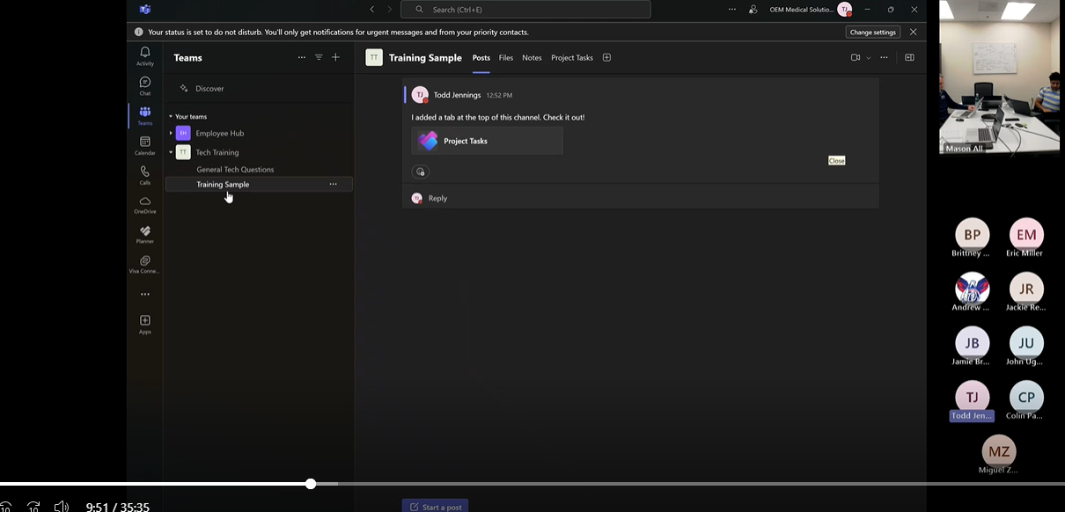Click Reply under Todd Jennings' post

click(x=437, y=199)
